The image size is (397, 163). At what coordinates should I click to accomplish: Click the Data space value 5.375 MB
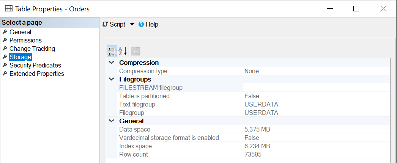point(257,129)
